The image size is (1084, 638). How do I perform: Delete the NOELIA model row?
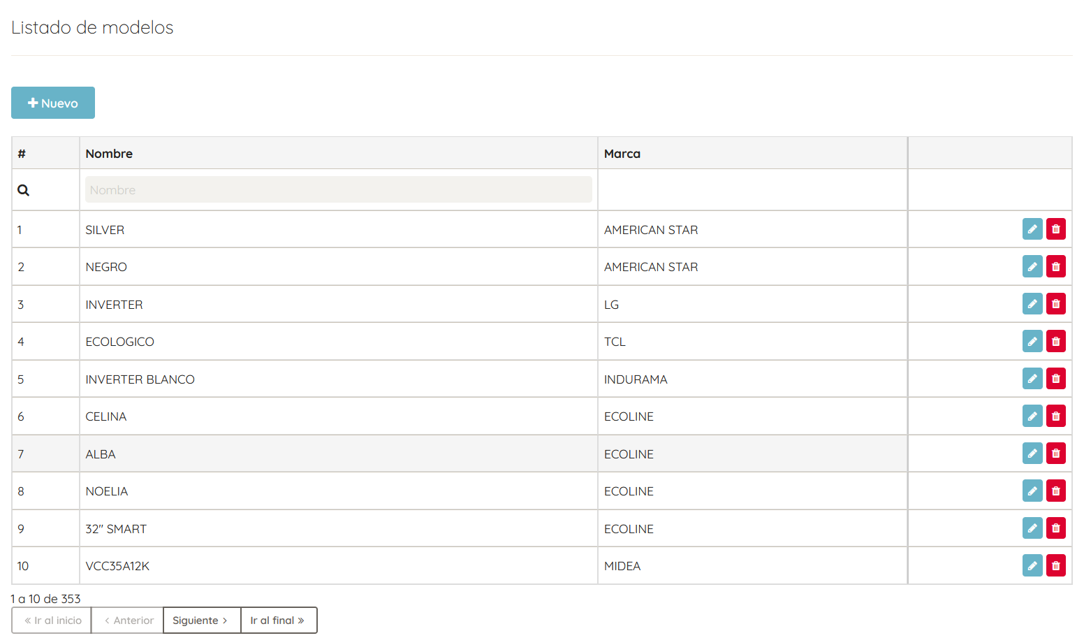point(1056,491)
